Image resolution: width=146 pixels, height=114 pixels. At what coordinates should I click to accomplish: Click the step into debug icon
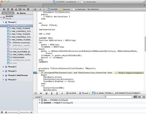pyautogui.click(x=52, y=93)
